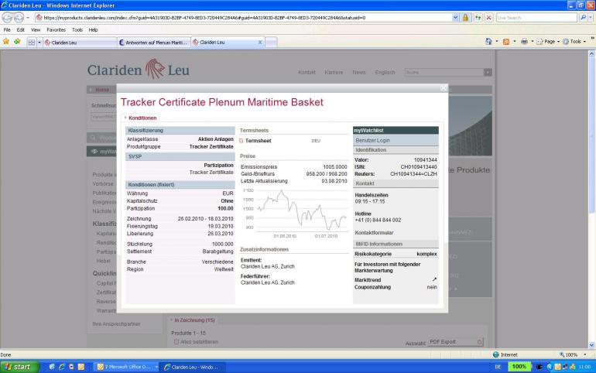The image size is (596, 373).
Task: Expand the Home button dropdown arrow
Action: click(x=497, y=42)
